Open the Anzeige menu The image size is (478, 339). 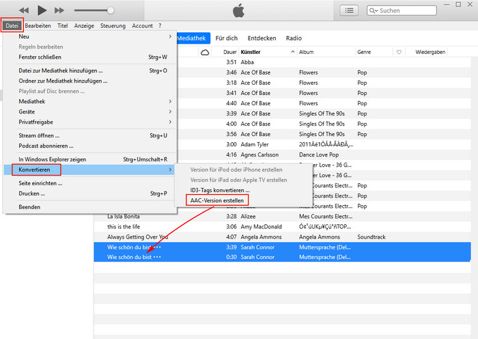(x=84, y=26)
